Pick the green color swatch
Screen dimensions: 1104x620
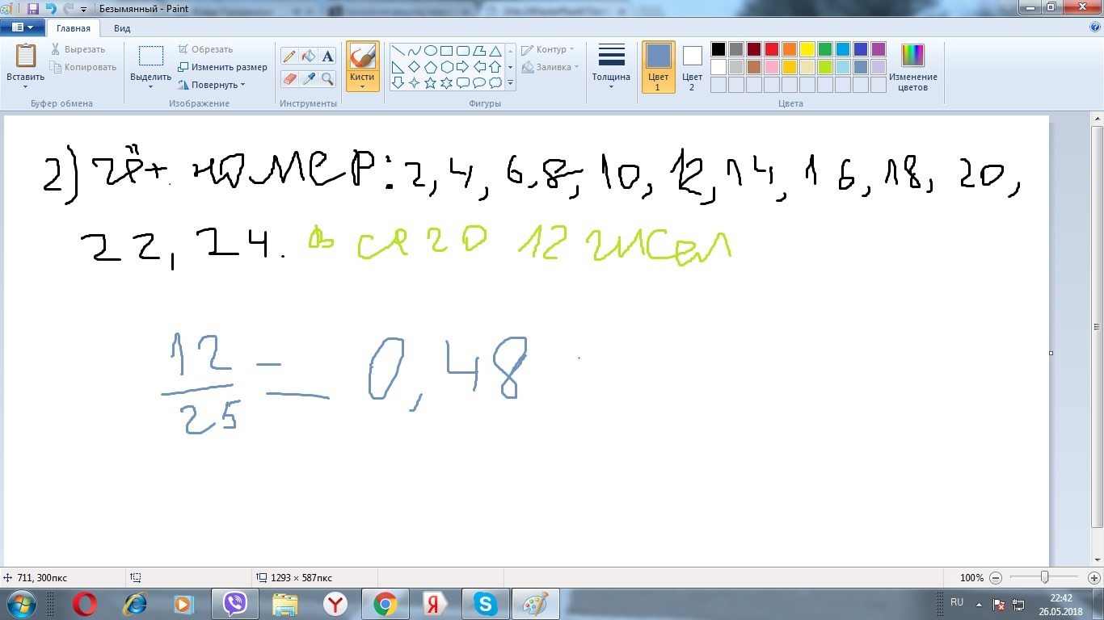pos(825,49)
